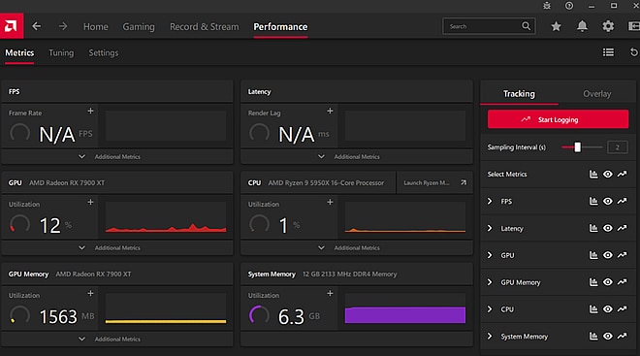Image resolution: width=640 pixels, height=356 pixels.
Task: Click the Latency row bar chart icon
Action: [x=593, y=228]
